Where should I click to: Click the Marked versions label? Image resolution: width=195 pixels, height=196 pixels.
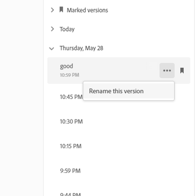(87, 10)
